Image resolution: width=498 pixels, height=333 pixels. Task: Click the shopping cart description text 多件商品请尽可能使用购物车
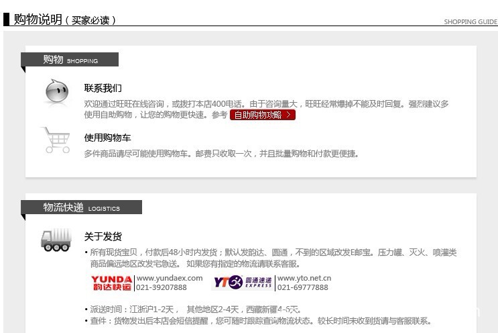[x=221, y=154]
